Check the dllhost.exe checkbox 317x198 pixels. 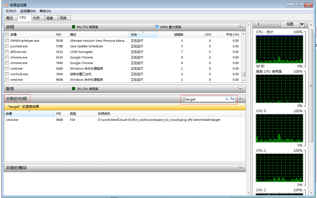7,52
